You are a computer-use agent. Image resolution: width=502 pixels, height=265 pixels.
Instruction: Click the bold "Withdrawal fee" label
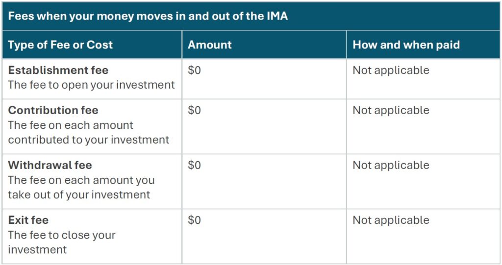(50, 165)
